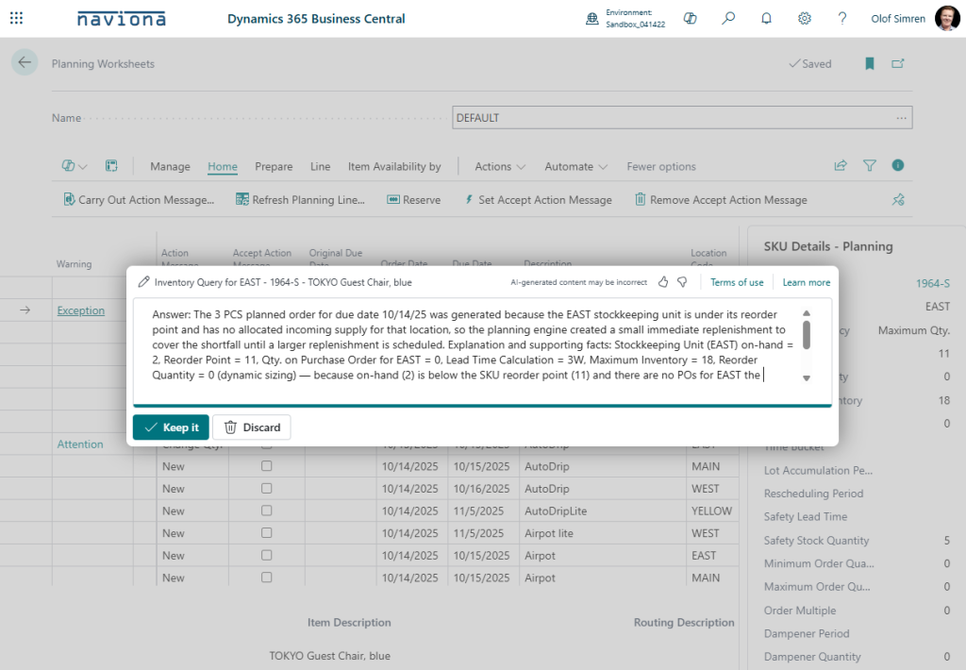Viewport: 966px width, 670px height.
Task: Open the notifications bell
Action: point(766,18)
